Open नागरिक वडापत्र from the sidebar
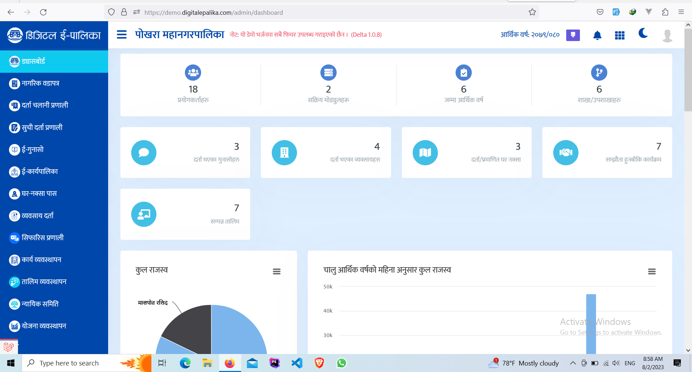Image resolution: width=692 pixels, height=372 pixels. pyautogui.click(x=40, y=84)
